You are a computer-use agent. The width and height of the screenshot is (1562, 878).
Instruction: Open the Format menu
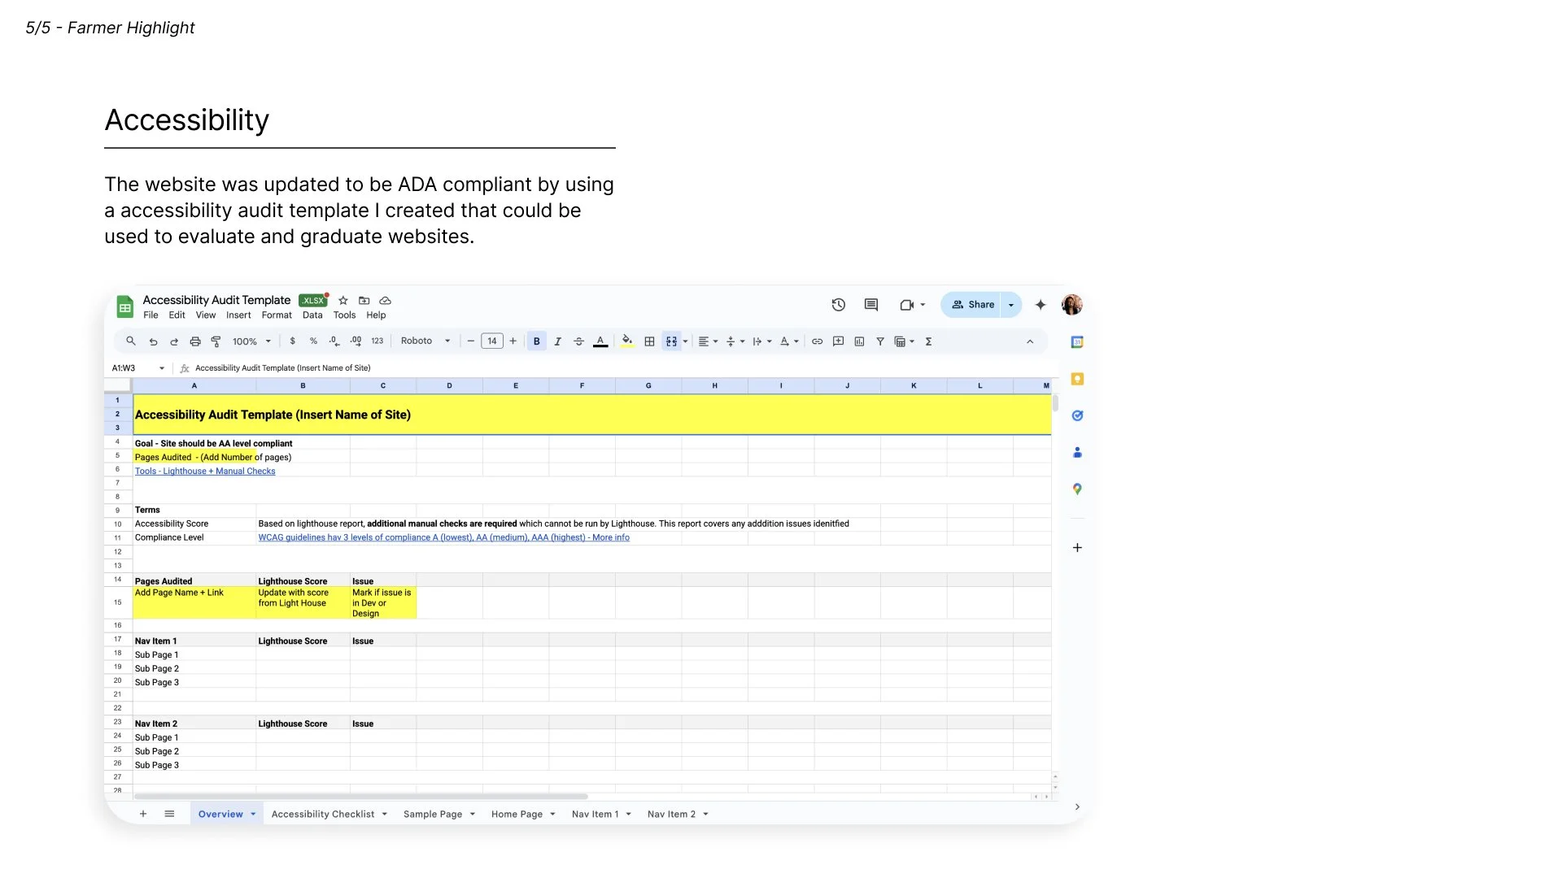tap(276, 315)
